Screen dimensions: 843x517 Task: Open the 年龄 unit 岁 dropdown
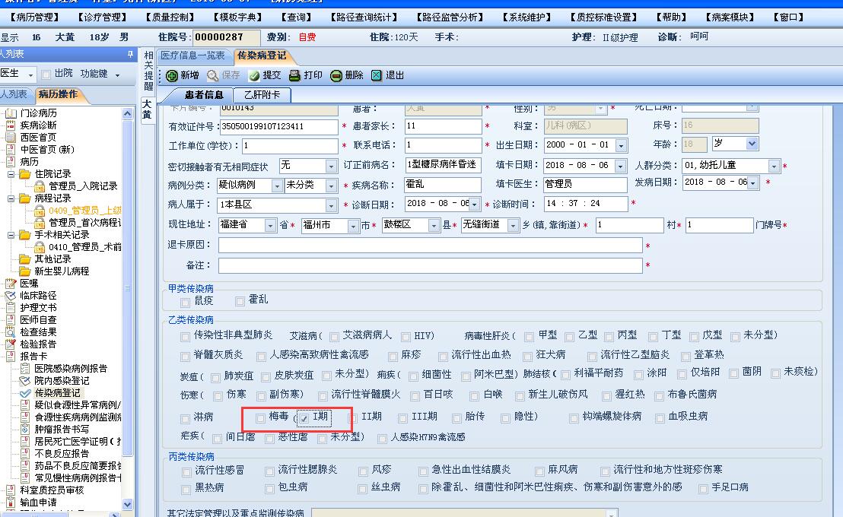752,144
